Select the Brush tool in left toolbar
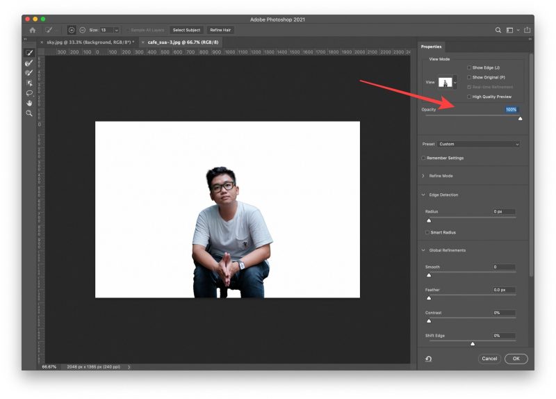Viewport: 556px width, 399px height. coord(29,73)
